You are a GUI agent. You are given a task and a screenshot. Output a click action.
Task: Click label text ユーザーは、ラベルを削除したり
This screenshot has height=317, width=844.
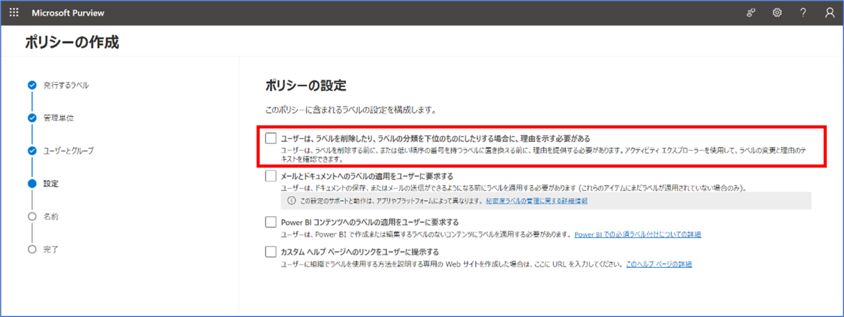(436, 138)
